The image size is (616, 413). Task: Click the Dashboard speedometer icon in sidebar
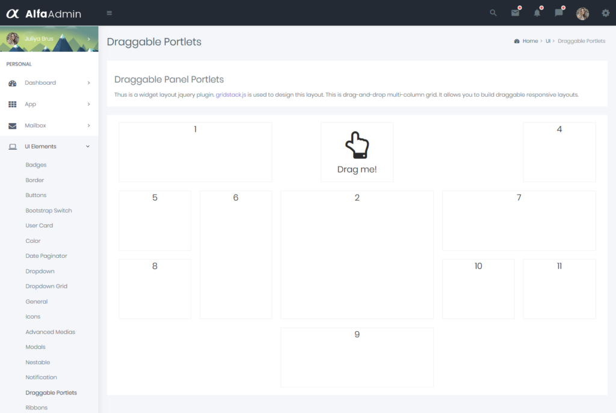click(x=13, y=83)
